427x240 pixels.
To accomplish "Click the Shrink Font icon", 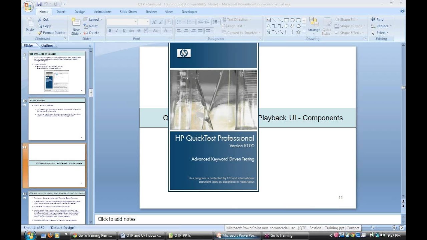I will click(x=160, y=22).
